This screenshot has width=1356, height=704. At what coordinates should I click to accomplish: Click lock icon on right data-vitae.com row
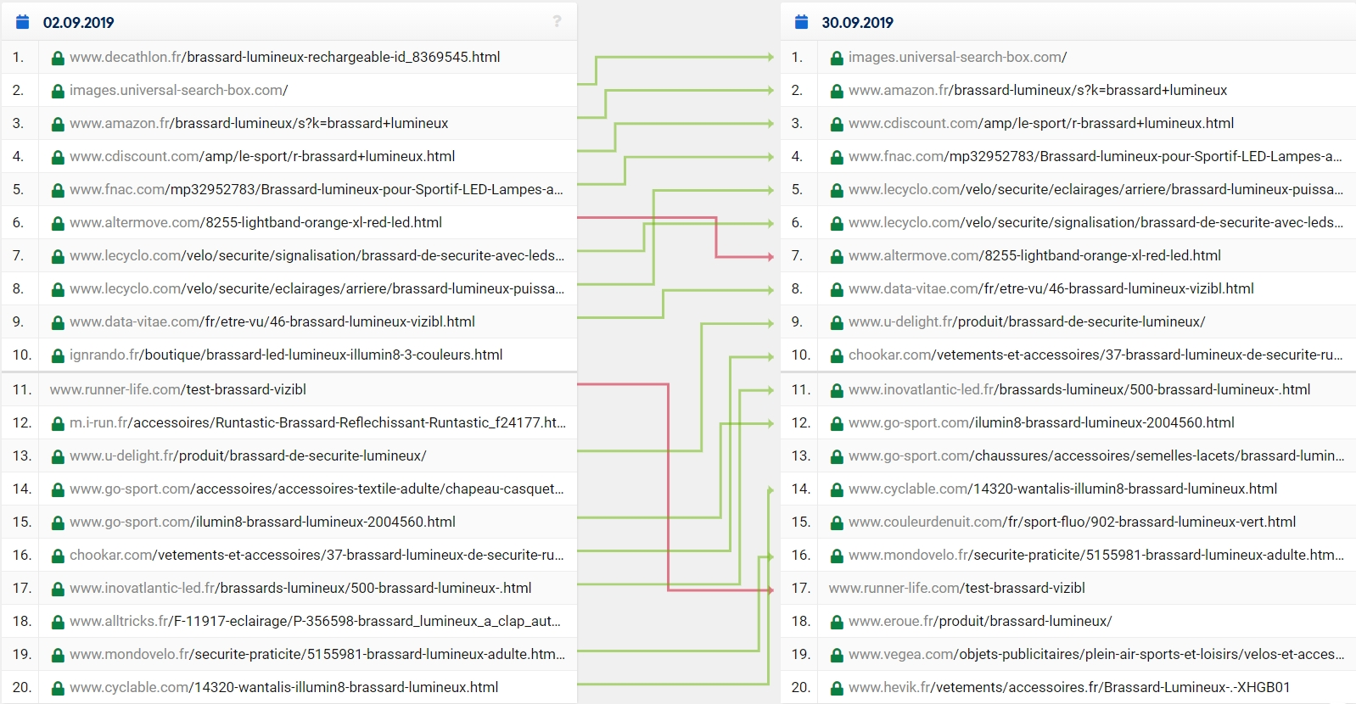pyautogui.click(x=837, y=289)
